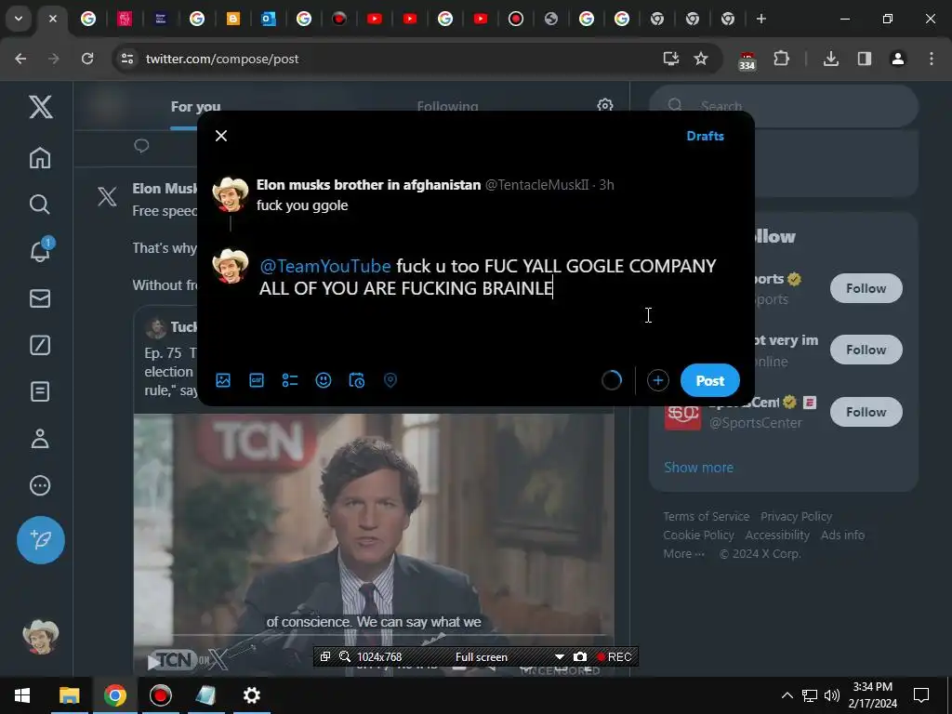
Task: Close the active Chrome tab
Action: pos(53,19)
